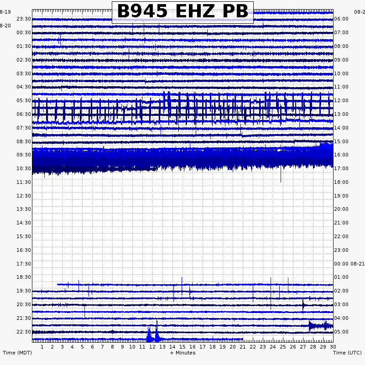This screenshot has width=365, height=365.
Task: Select the 00:30 MDT row label
Action: click(24, 32)
